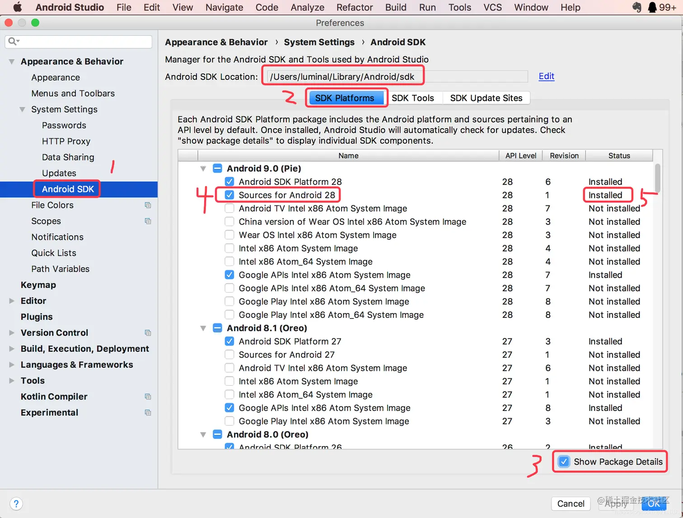Image resolution: width=683 pixels, height=518 pixels.
Task: Open the Plugins settings
Action: pos(37,317)
